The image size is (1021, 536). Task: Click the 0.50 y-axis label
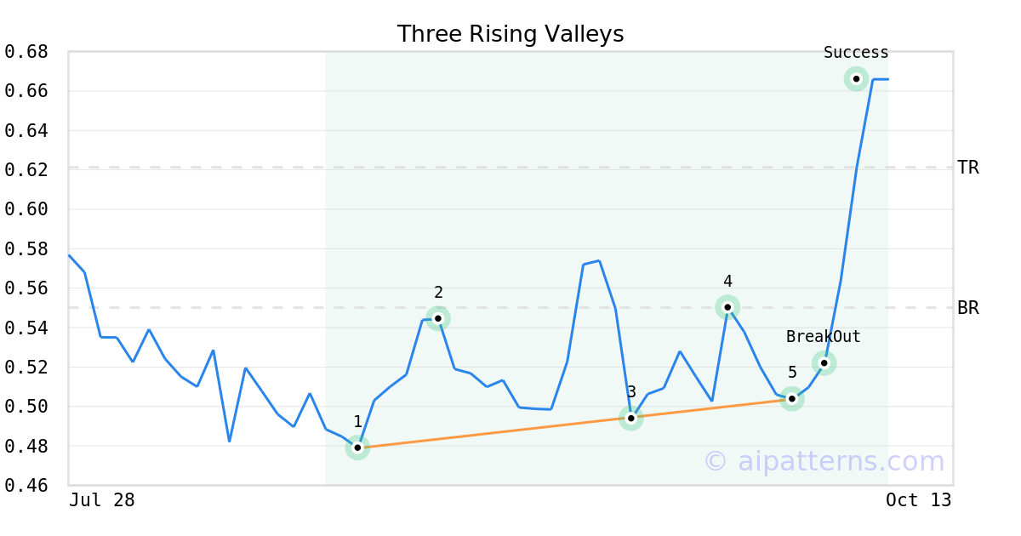click(26, 407)
